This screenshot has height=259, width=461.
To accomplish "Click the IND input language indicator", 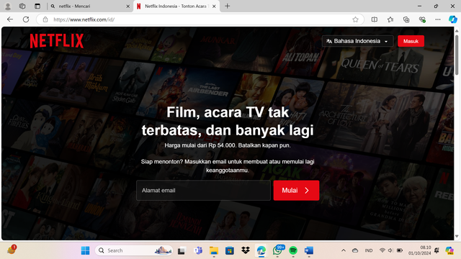I will pyautogui.click(x=369, y=250).
